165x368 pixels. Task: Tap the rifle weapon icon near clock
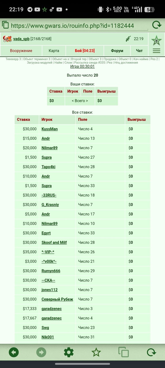point(128,39)
